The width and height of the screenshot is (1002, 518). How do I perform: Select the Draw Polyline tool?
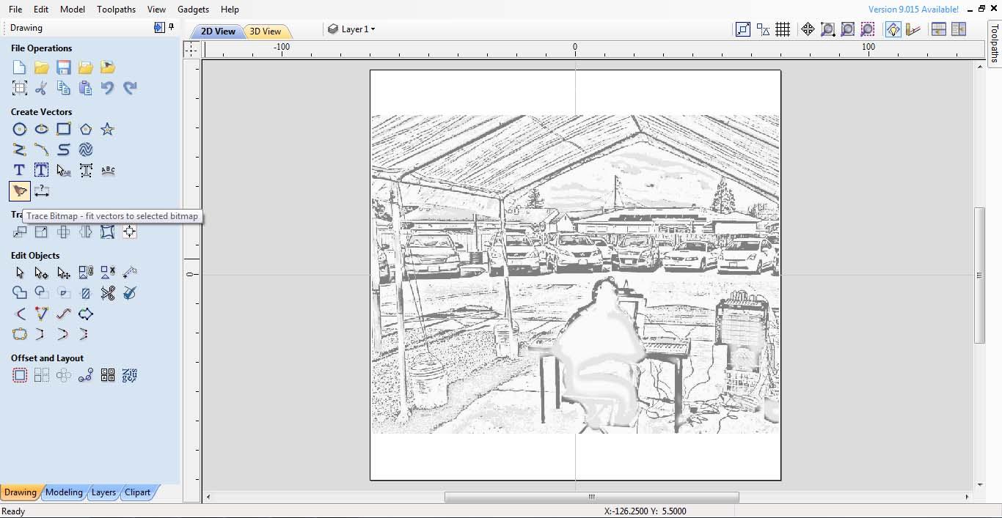pos(20,149)
